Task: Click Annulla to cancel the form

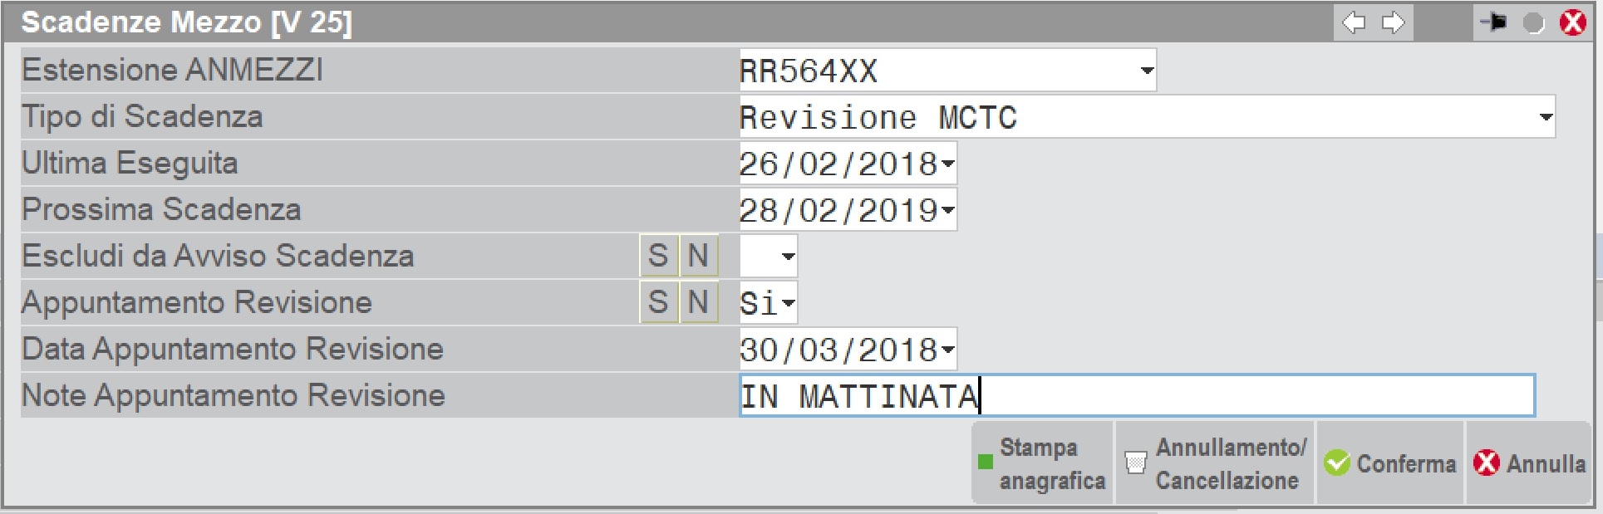Action: point(1529,463)
